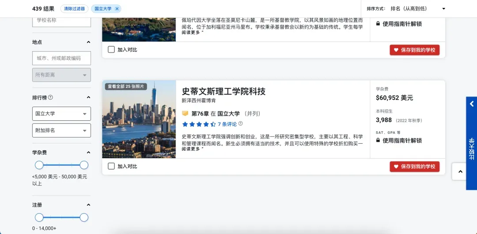
Task: Click the lock icon in Stevens card
Action: [x=378, y=140]
